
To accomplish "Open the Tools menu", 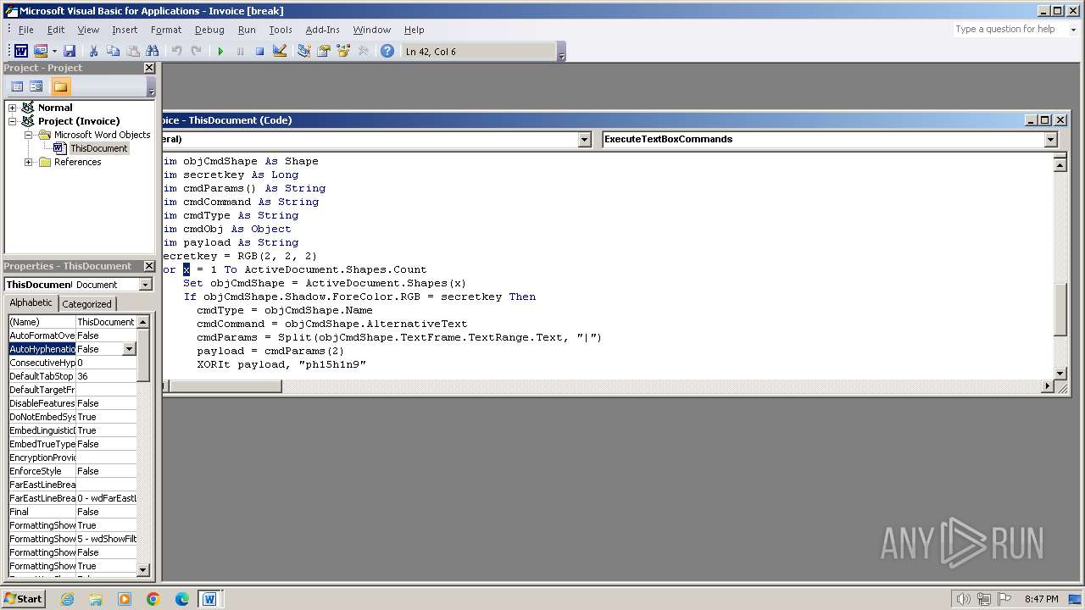I will (x=281, y=30).
